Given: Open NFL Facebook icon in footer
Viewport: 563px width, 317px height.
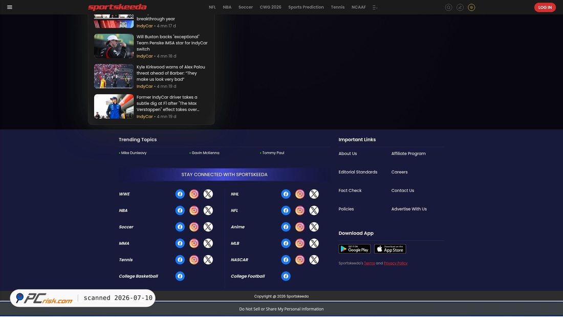Looking at the screenshot, I should click(286, 210).
